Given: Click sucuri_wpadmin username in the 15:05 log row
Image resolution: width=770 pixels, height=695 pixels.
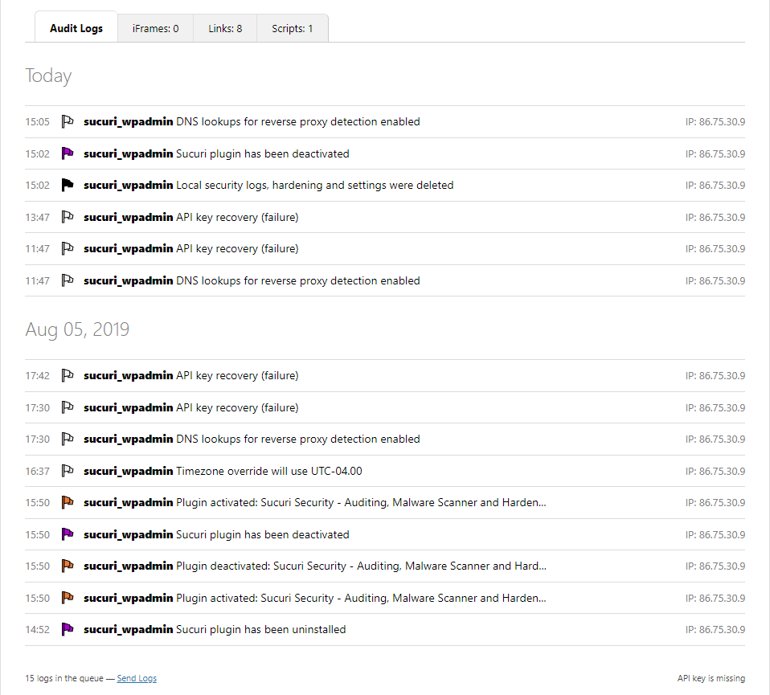Looking at the screenshot, I should pos(128,122).
